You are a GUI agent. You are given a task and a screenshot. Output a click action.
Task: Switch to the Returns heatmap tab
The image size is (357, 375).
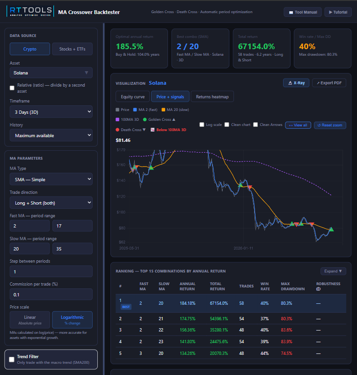tap(212, 96)
